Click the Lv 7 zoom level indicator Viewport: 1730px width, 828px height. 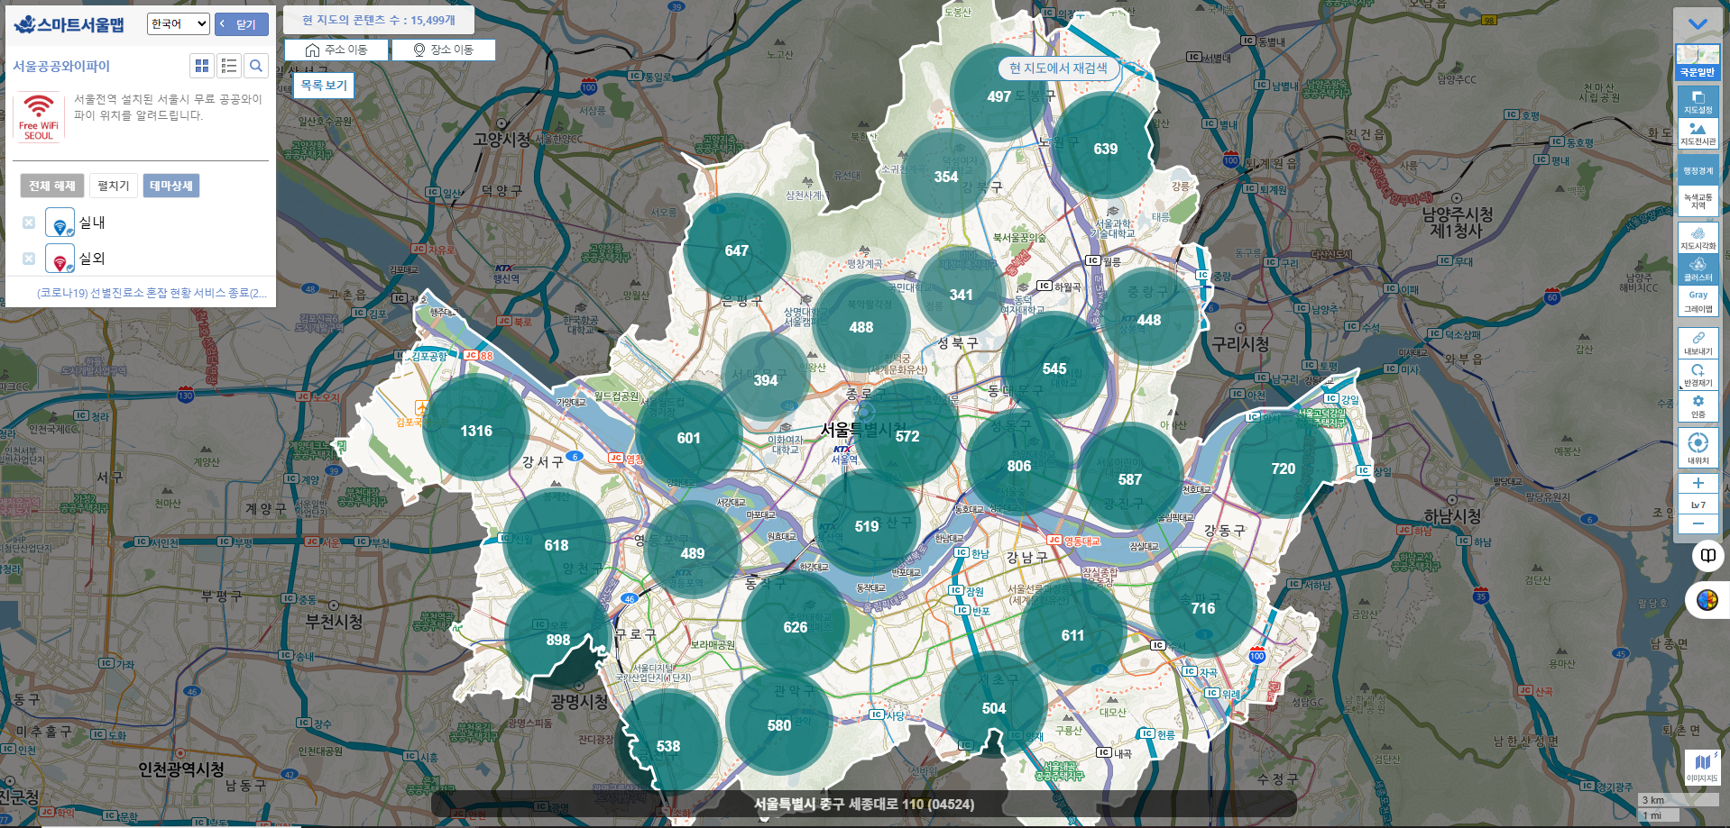point(1698,504)
